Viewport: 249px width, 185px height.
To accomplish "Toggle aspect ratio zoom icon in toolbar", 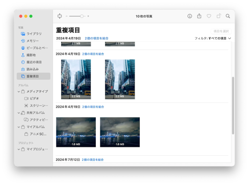I will click(60, 16).
